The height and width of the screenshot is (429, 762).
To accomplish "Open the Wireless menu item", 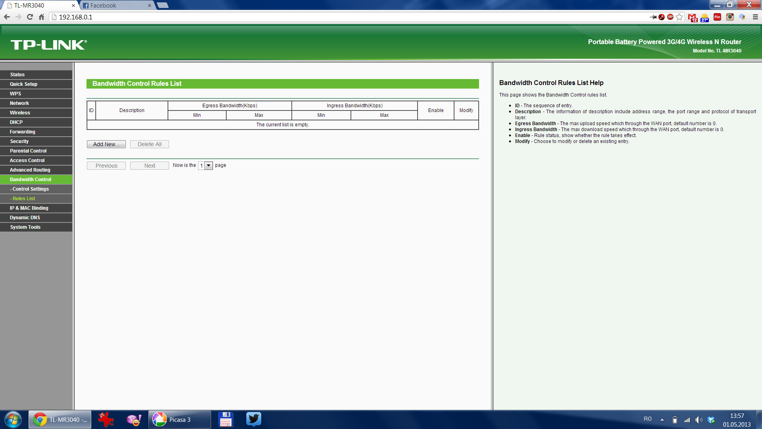I will 36,113.
